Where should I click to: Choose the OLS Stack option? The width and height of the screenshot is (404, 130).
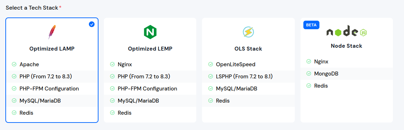(248, 70)
